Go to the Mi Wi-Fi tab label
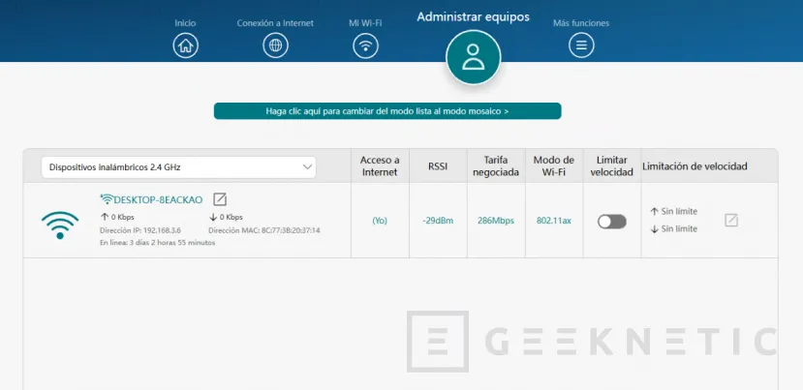 point(365,22)
